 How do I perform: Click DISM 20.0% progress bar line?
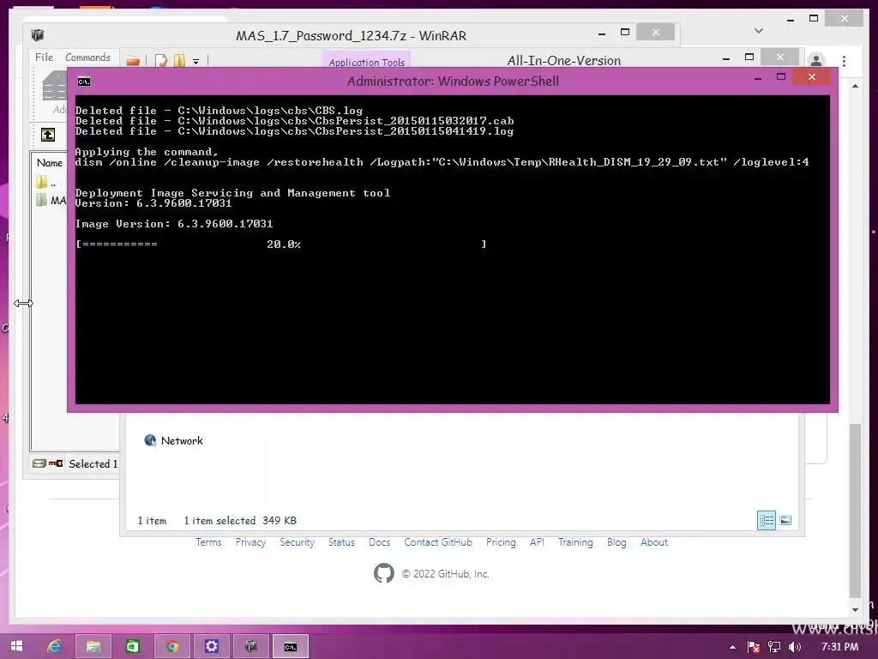tap(281, 244)
